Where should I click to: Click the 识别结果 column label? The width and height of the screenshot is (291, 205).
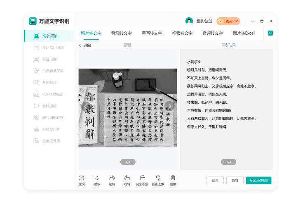pos(229,45)
